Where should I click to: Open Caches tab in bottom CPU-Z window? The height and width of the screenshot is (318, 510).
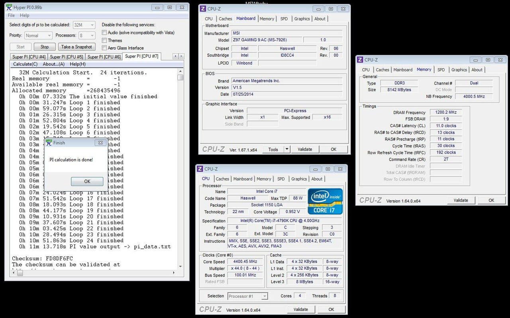pyautogui.click(x=222, y=179)
